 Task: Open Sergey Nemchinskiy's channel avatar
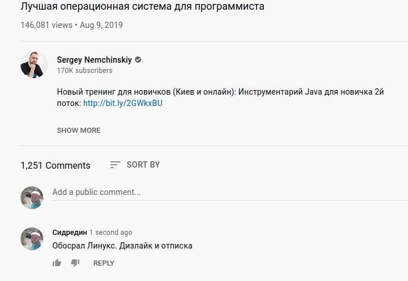click(34, 64)
